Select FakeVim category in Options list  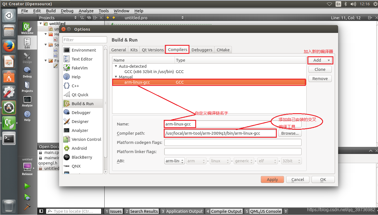(x=83, y=68)
